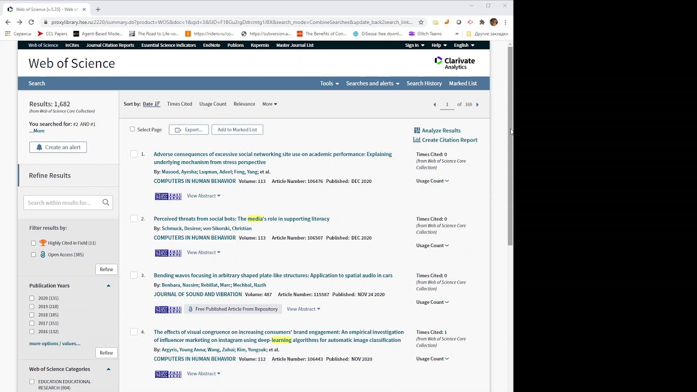Viewport: 697px width, 392px height.
Task: Open Chrome extensions puzzle icon
Action: tap(482, 22)
